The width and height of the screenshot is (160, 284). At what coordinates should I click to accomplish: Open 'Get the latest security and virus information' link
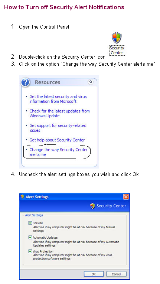coord(58,99)
